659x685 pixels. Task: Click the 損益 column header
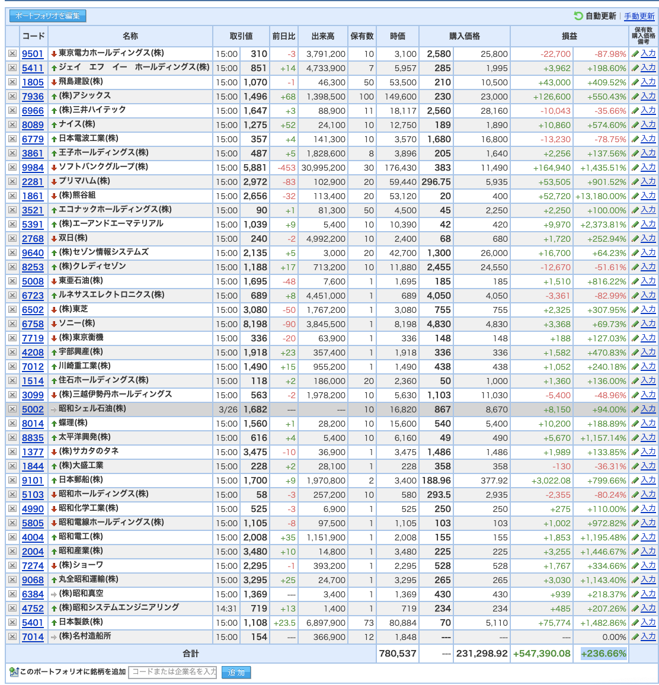(x=569, y=36)
